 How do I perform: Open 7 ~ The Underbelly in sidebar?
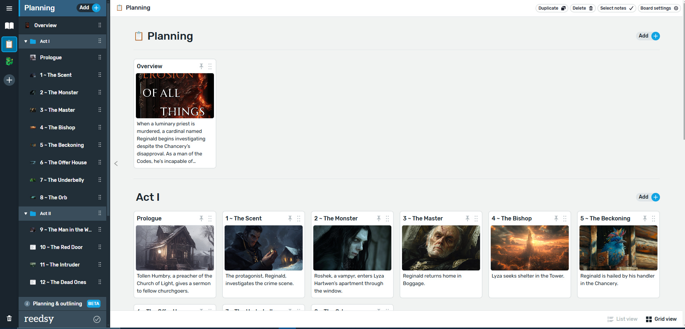pos(62,180)
